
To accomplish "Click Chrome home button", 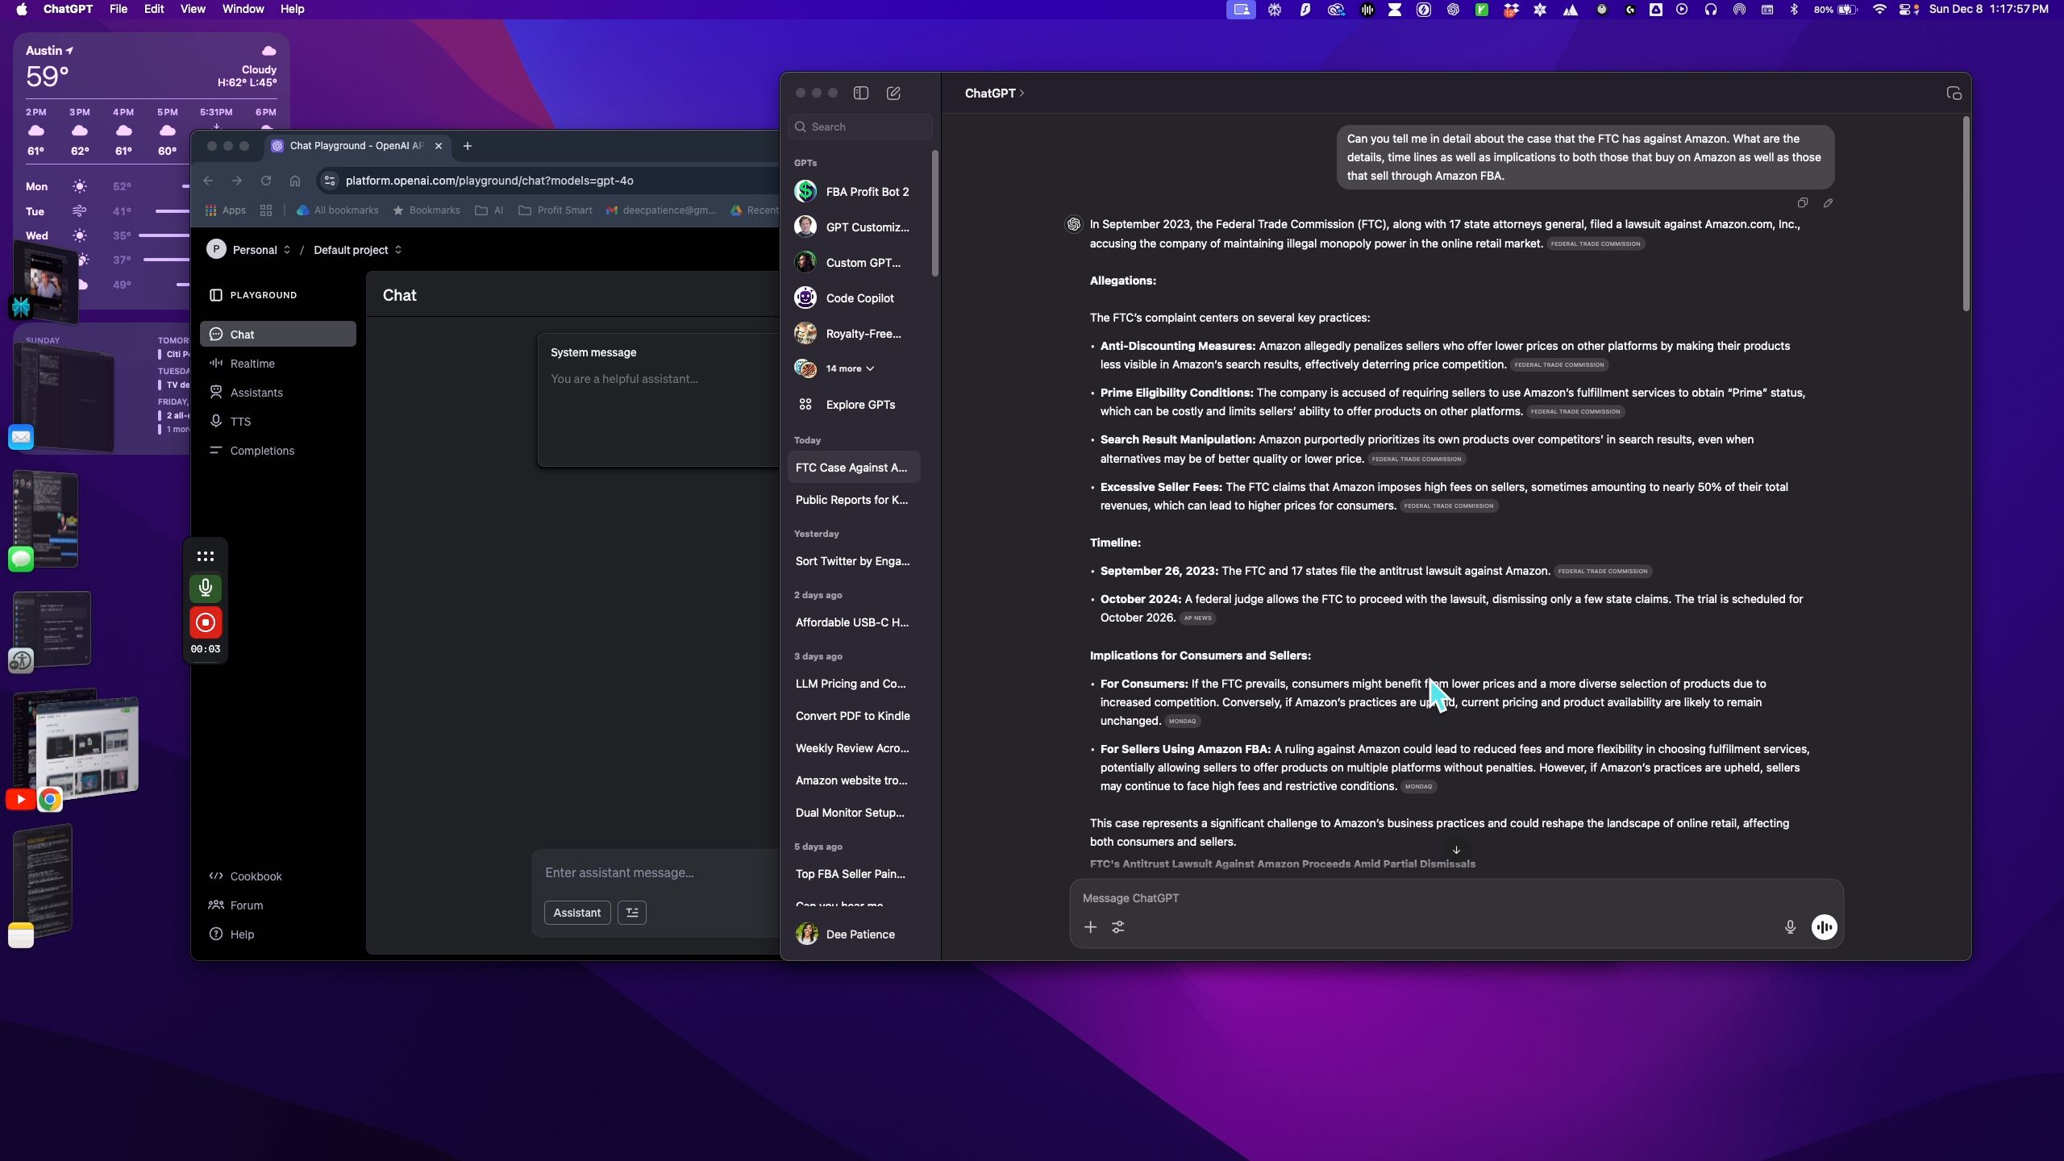I will 295,181.
